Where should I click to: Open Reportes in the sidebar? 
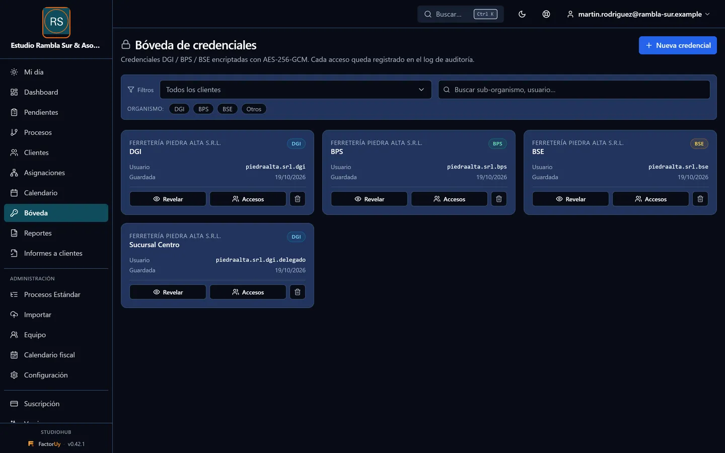point(56,233)
